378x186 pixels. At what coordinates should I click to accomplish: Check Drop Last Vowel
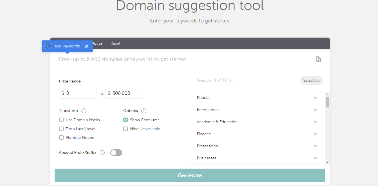(61, 129)
